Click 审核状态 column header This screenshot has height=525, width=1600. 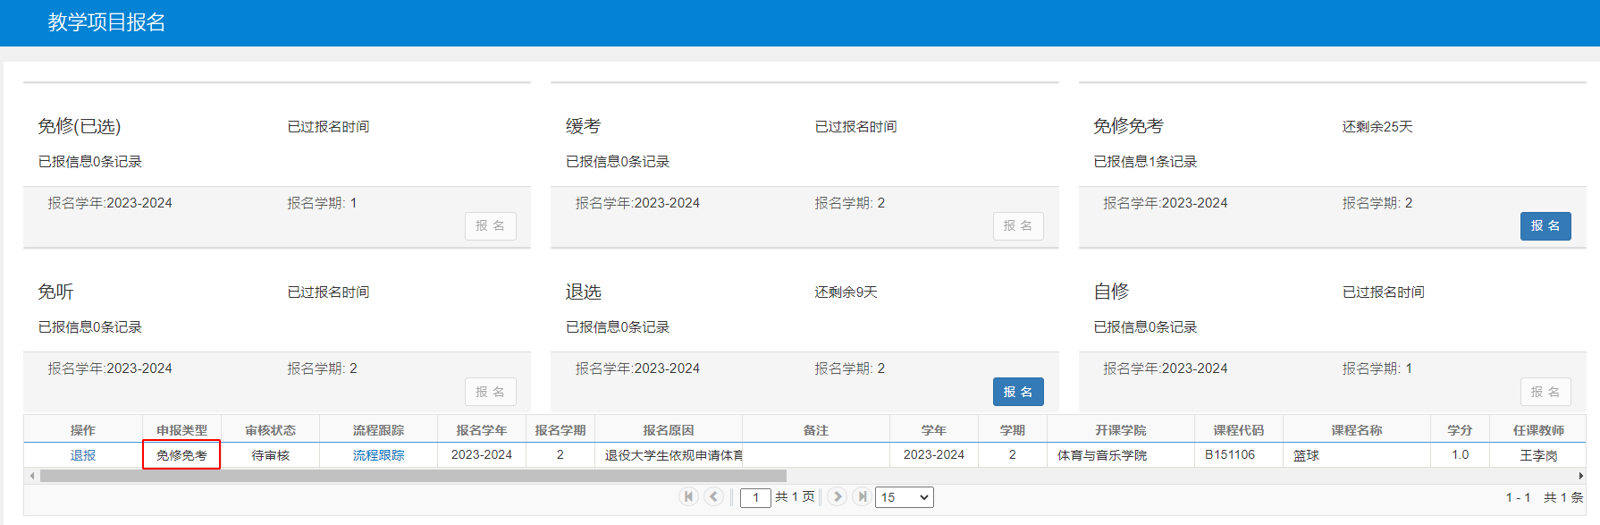[x=270, y=430]
